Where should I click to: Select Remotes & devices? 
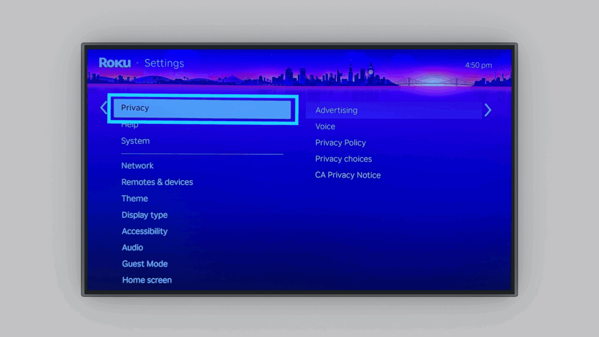click(157, 182)
